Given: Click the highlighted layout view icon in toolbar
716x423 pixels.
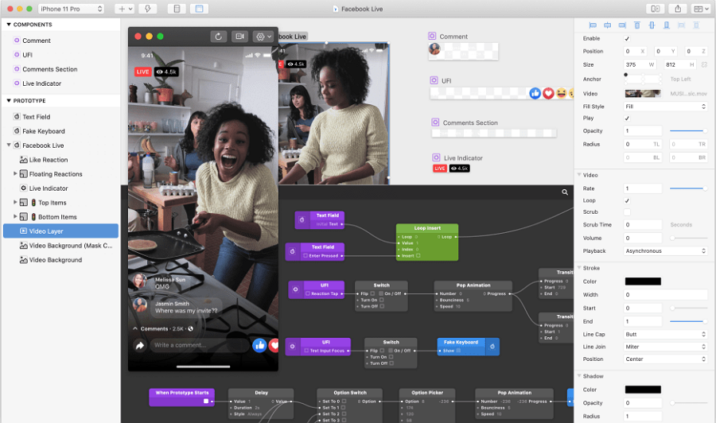Looking at the screenshot, I should point(199,9).
